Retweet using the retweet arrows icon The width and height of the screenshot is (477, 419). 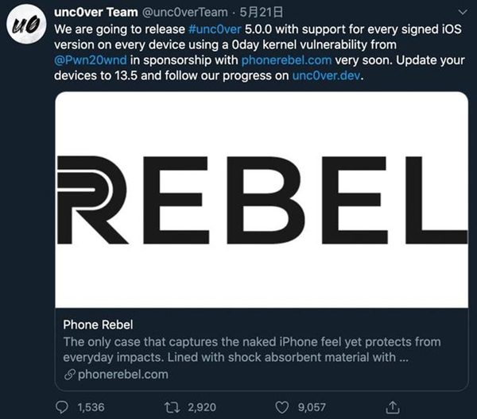point(172,407)
